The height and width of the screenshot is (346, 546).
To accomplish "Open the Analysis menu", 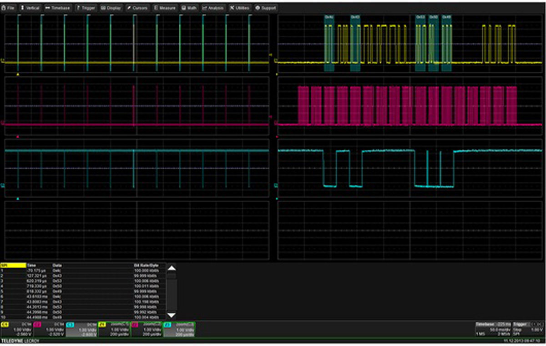I will coord(213,8).
